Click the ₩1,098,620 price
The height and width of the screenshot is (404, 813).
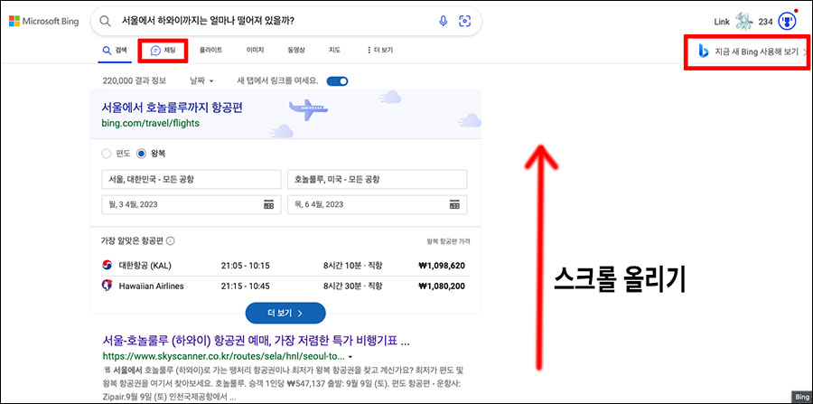pos(441,266)
